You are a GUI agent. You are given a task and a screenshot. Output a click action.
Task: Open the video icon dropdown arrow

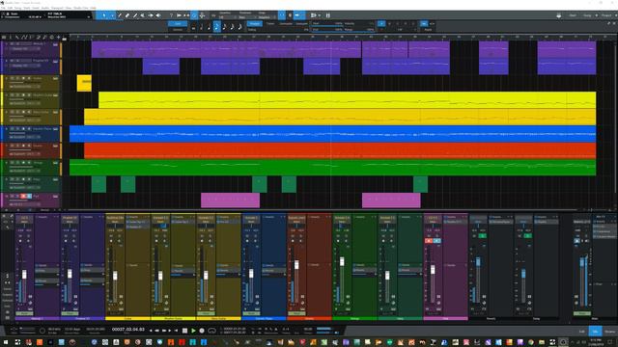point(320,15)
